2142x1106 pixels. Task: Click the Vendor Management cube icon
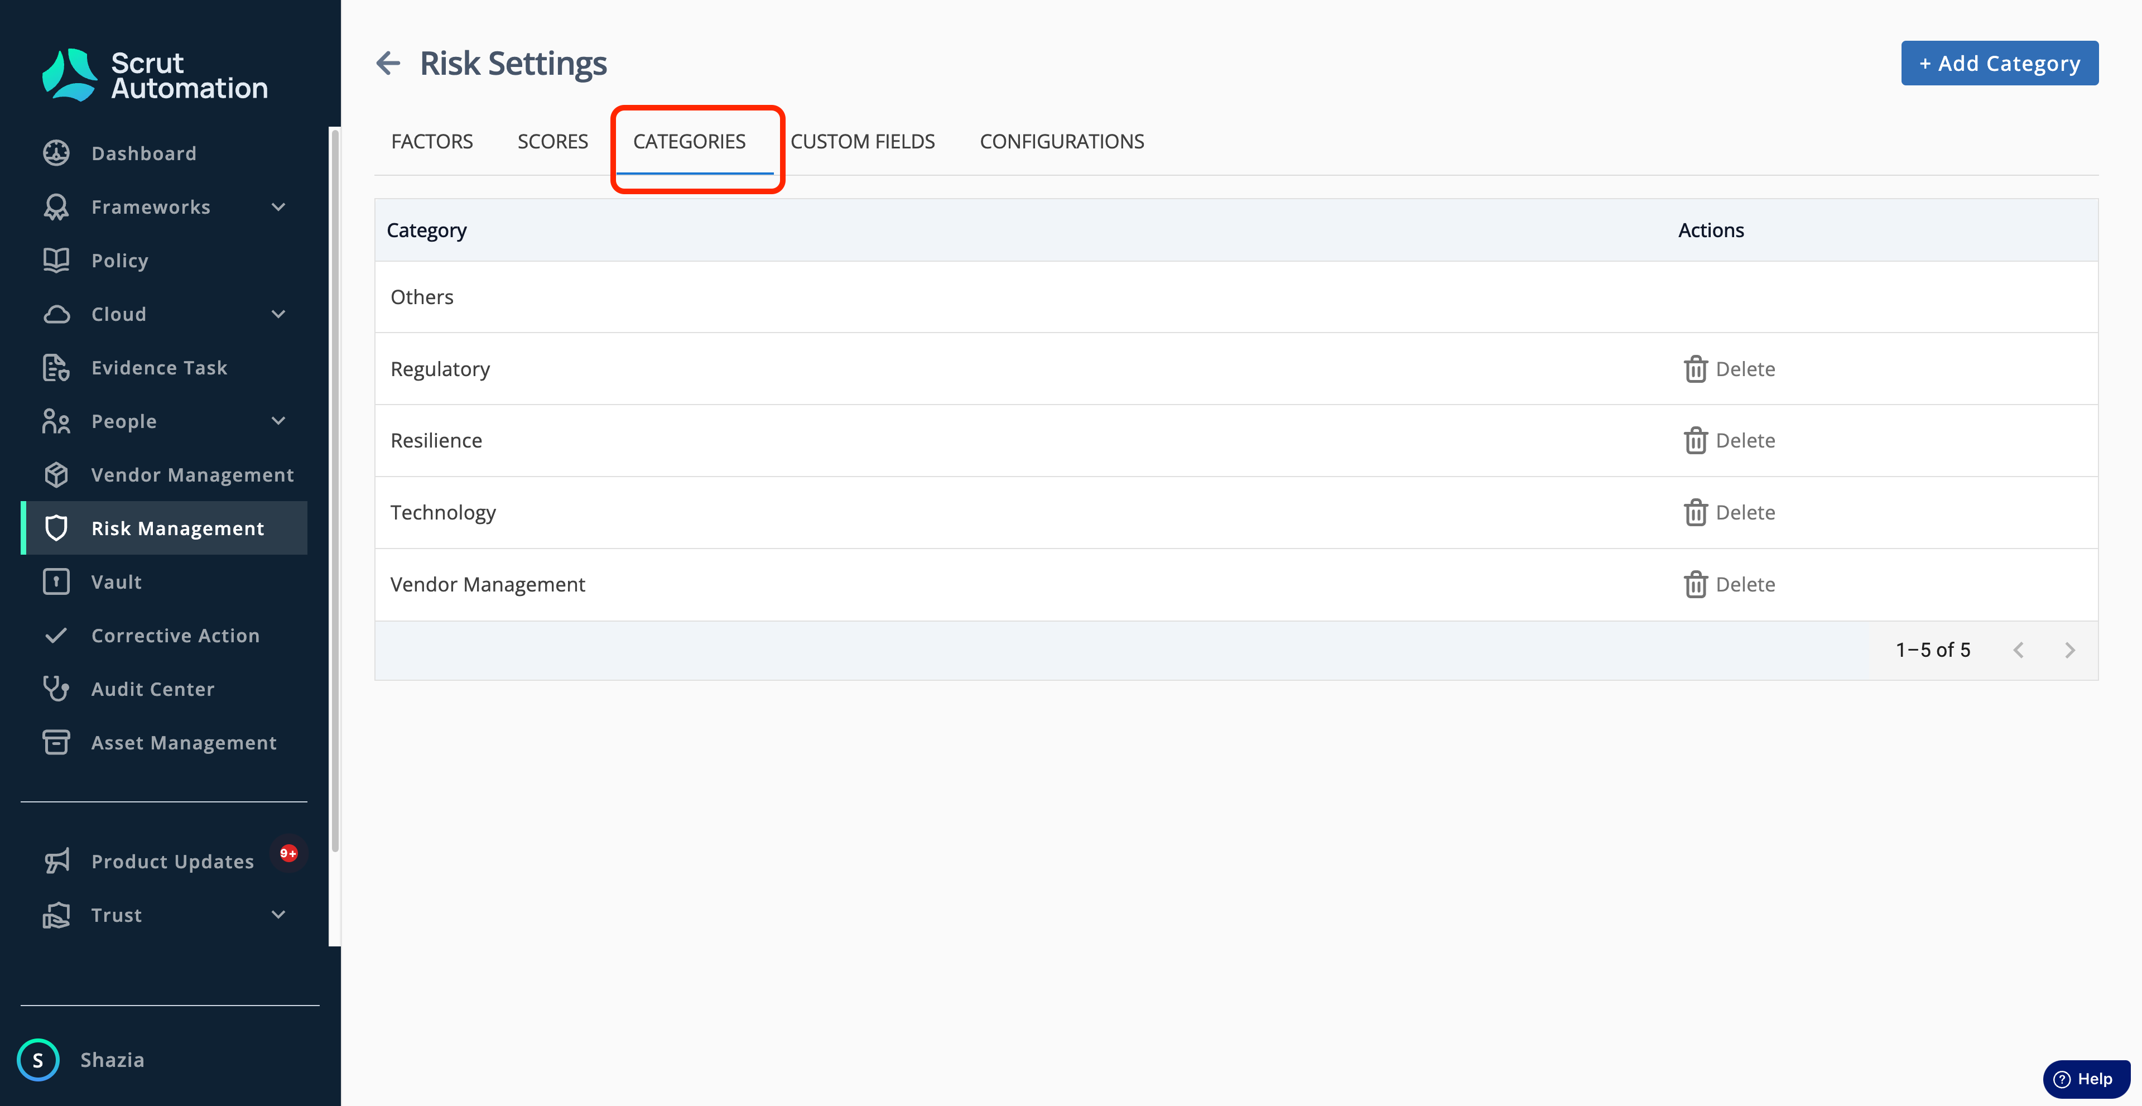click(56, 475)
